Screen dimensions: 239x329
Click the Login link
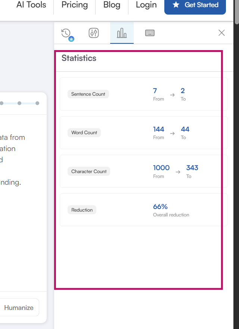tap(146, 5)
